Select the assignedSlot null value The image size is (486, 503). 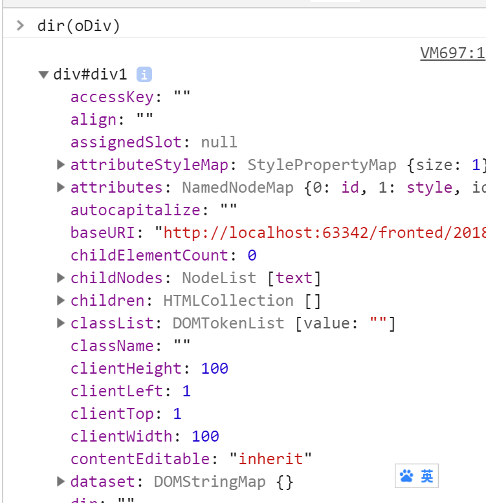tap(219, 142)
